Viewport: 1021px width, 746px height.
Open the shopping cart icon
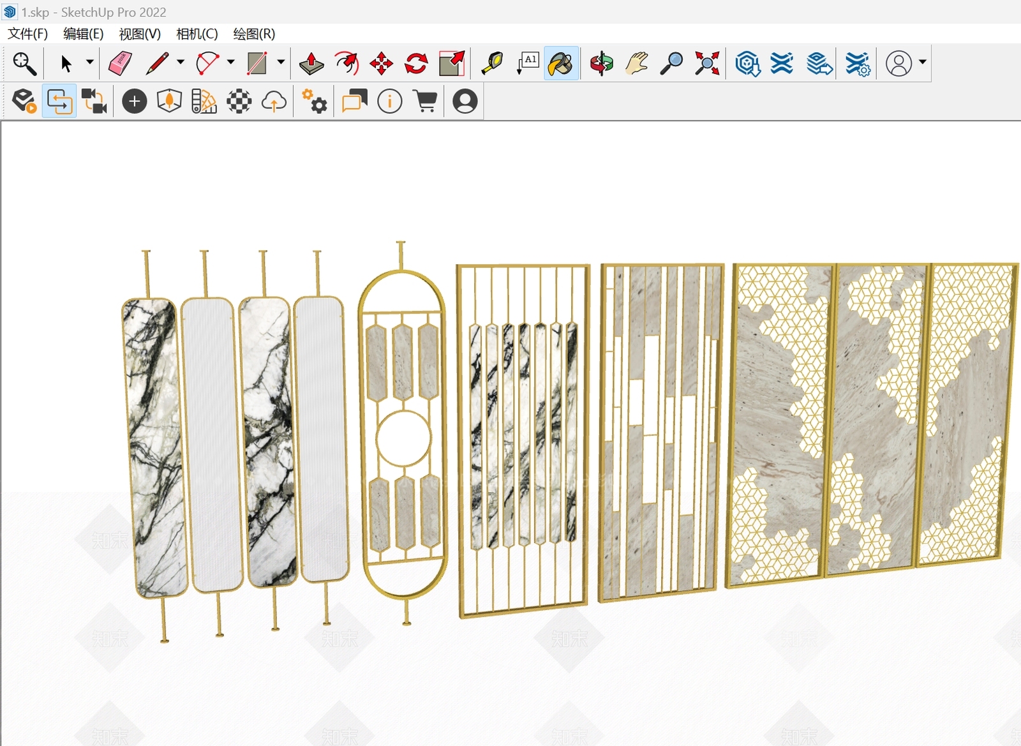pos(426,101)
